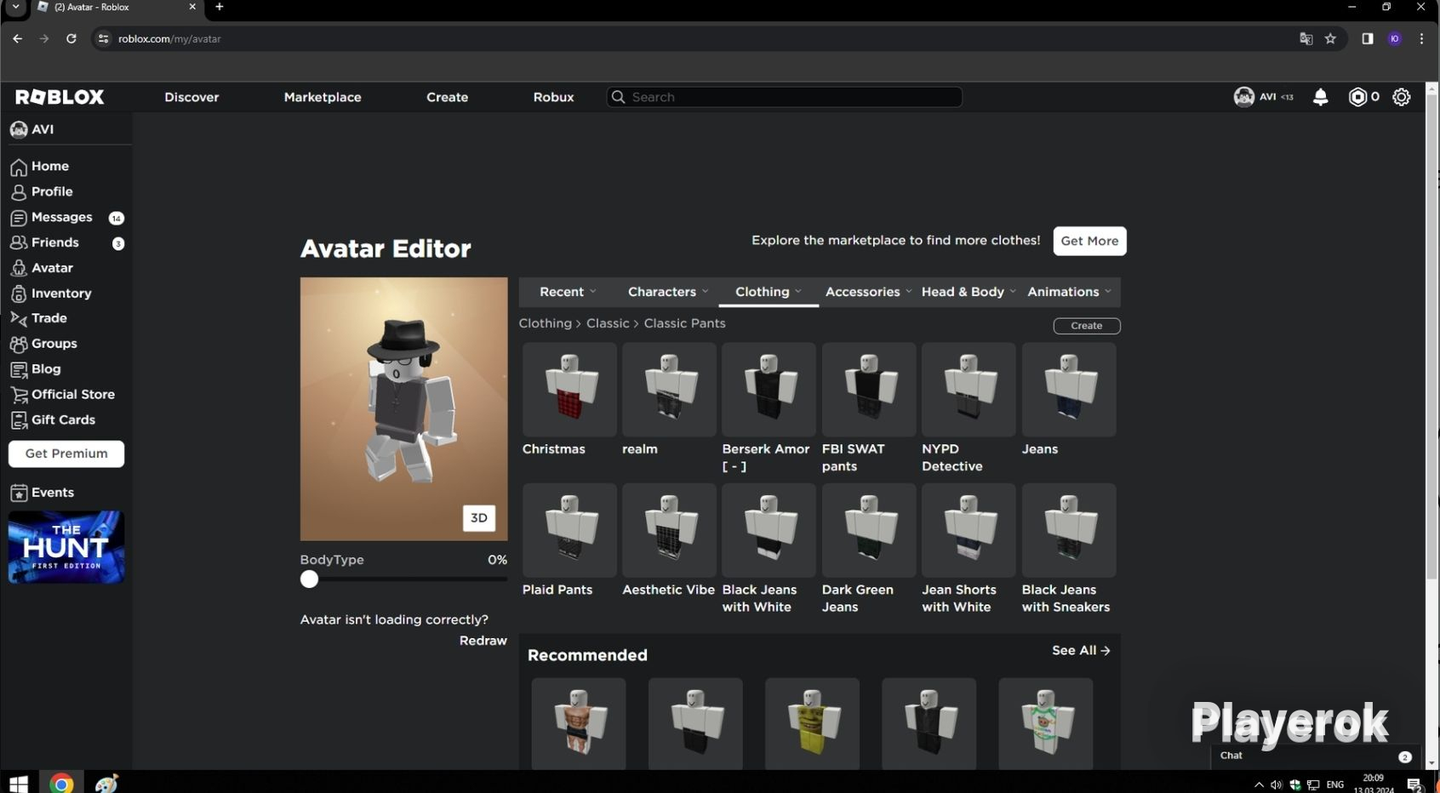Select the Christmas pants thumbnail

pyautogui.click(x=569, y=390)
